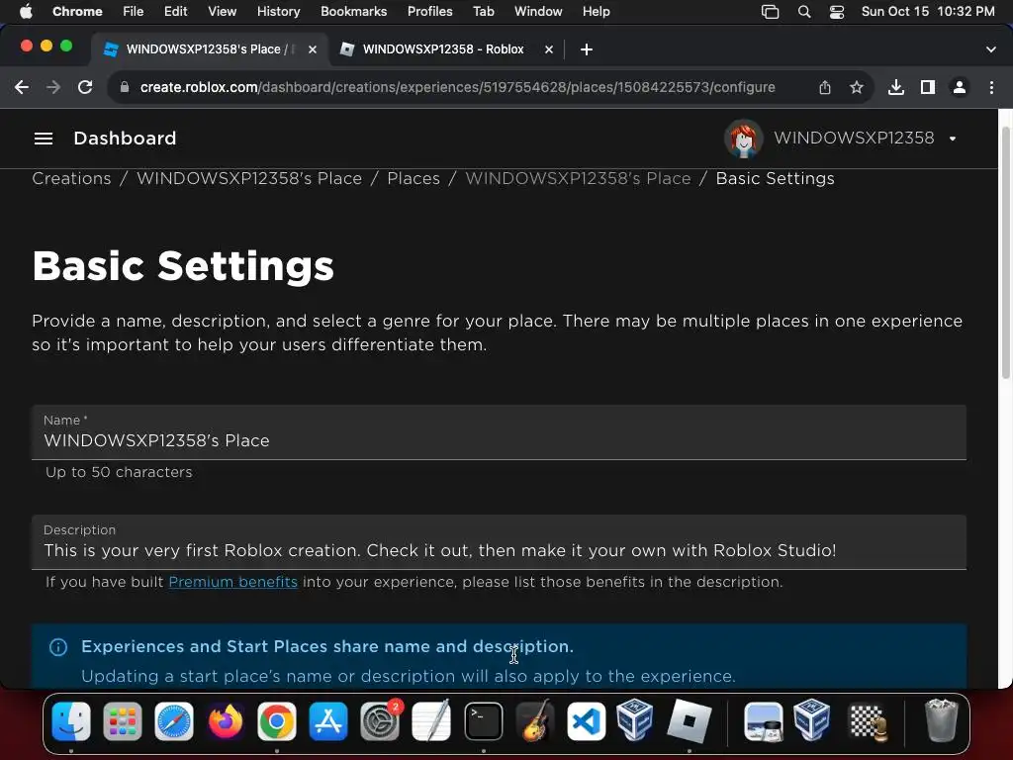Open Terminal from the Dock
This screenshot has height=760, width=1013.
483,721
